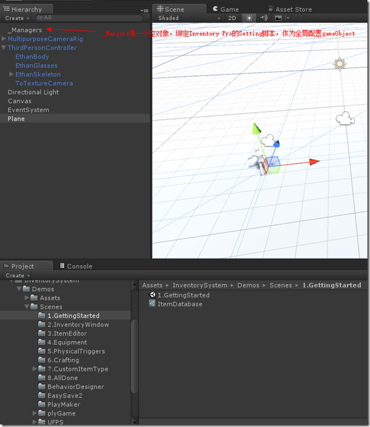Select the 1.GettingStarted scene file
The image size is (370, 427).
pos(179,295)
